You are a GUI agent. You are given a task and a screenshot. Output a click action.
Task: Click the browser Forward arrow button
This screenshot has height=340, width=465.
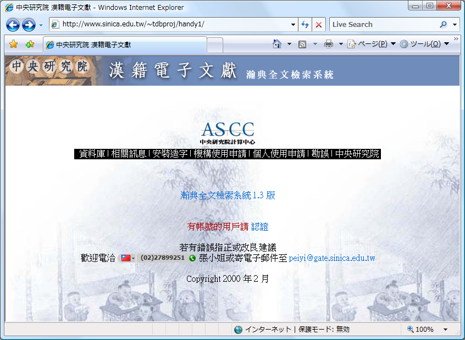[x=29, y=25]
